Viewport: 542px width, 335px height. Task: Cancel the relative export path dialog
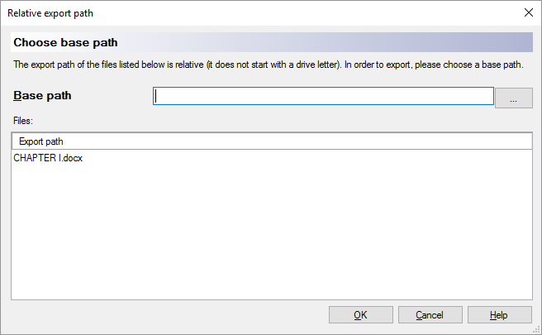tap(430, 315)
